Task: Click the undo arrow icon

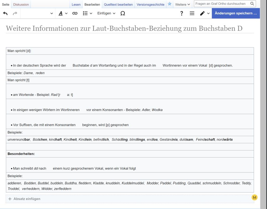Action: coord(5,13)
